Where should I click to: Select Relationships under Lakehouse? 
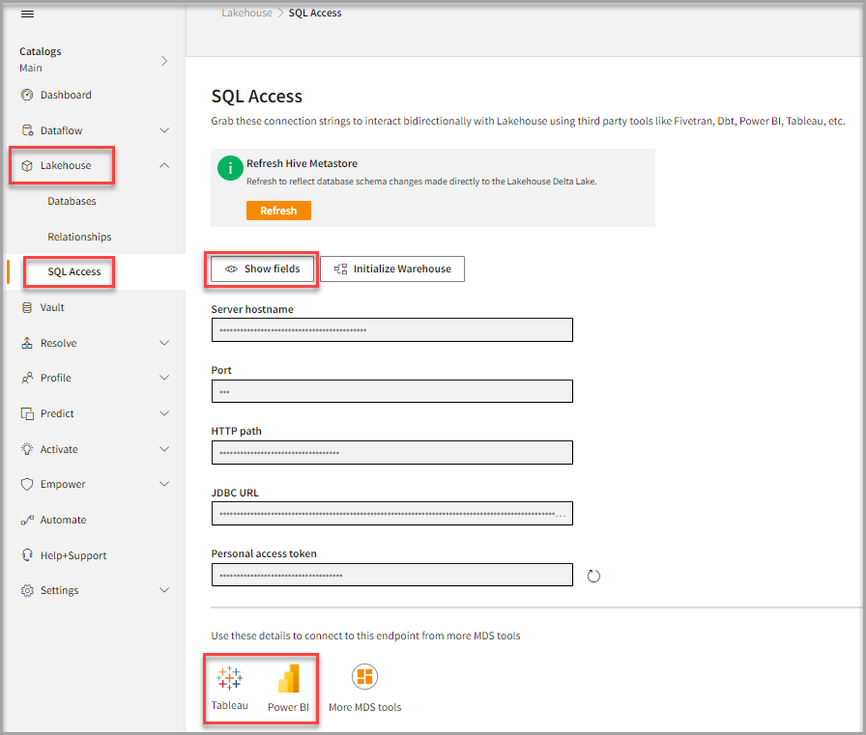point(79,237)
